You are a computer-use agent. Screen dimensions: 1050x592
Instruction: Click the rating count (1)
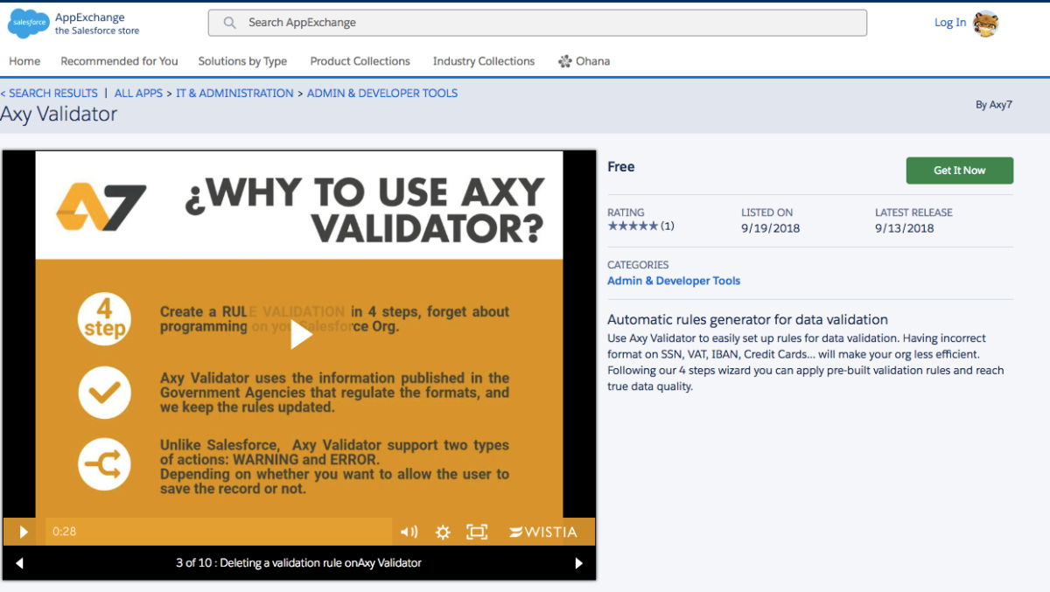668,226
